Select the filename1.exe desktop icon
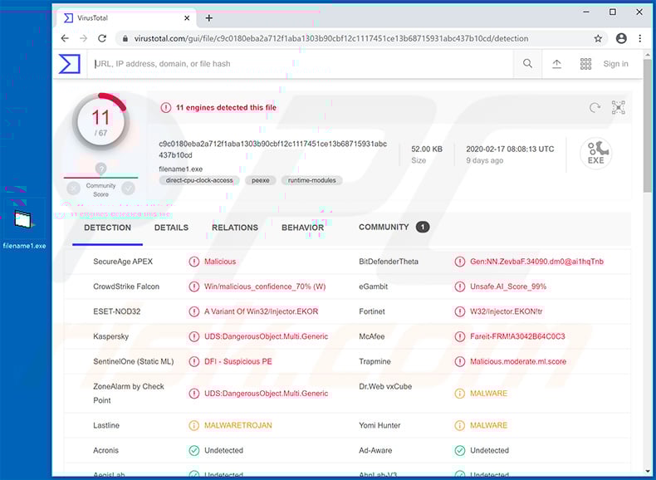Screen dimensions: 656x480 point(24,228)
